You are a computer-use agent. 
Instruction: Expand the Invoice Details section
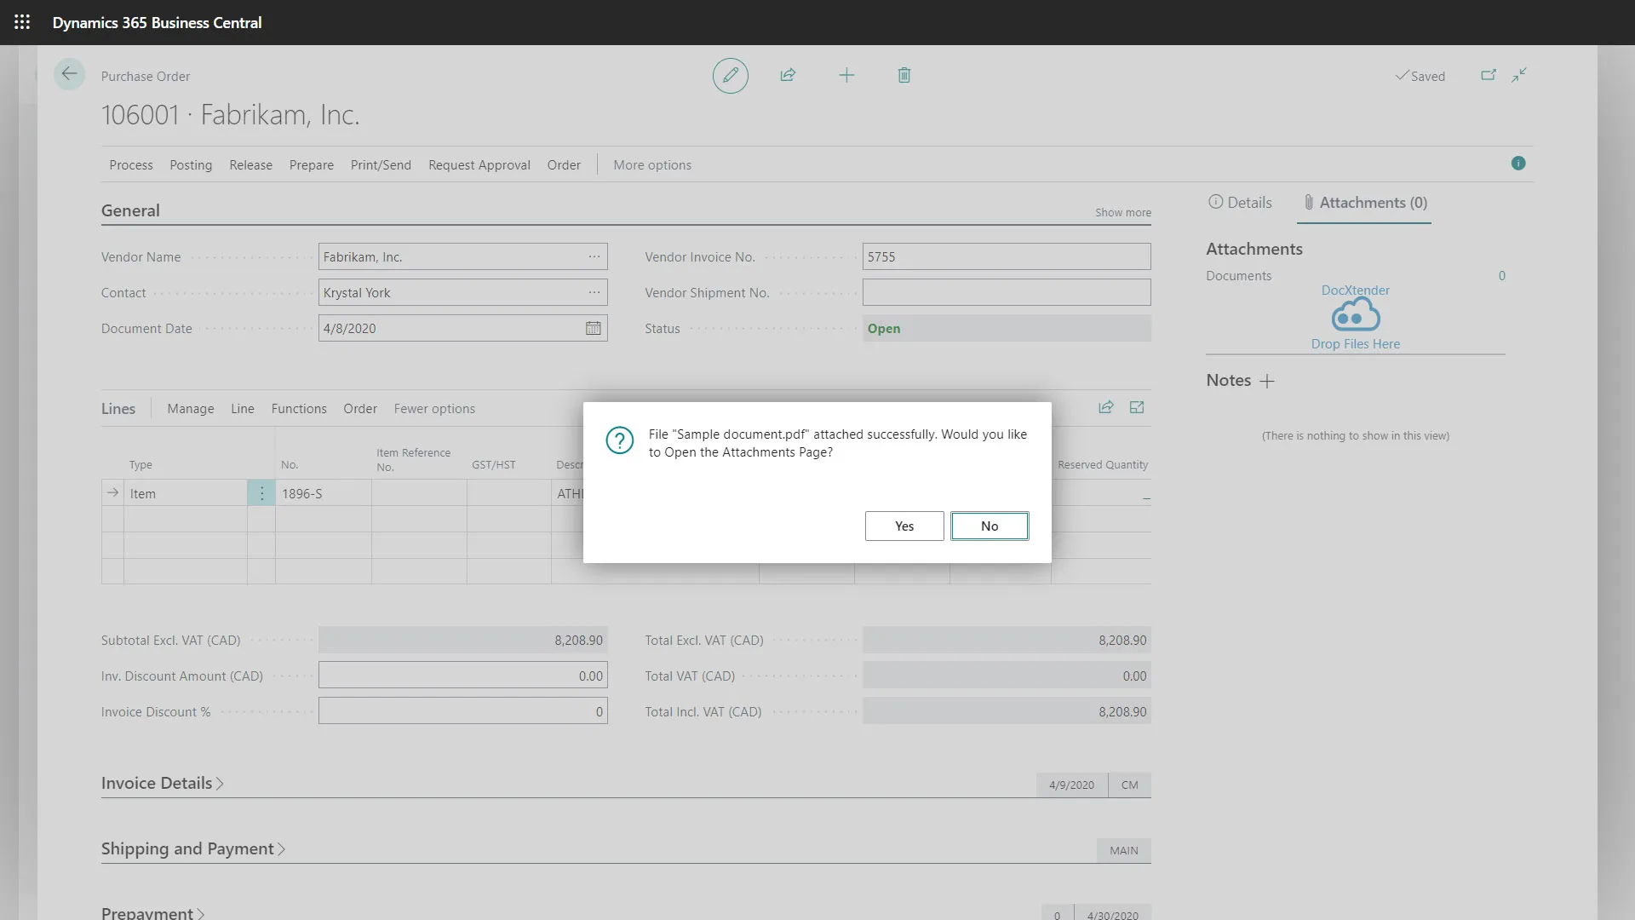[162, 783]
